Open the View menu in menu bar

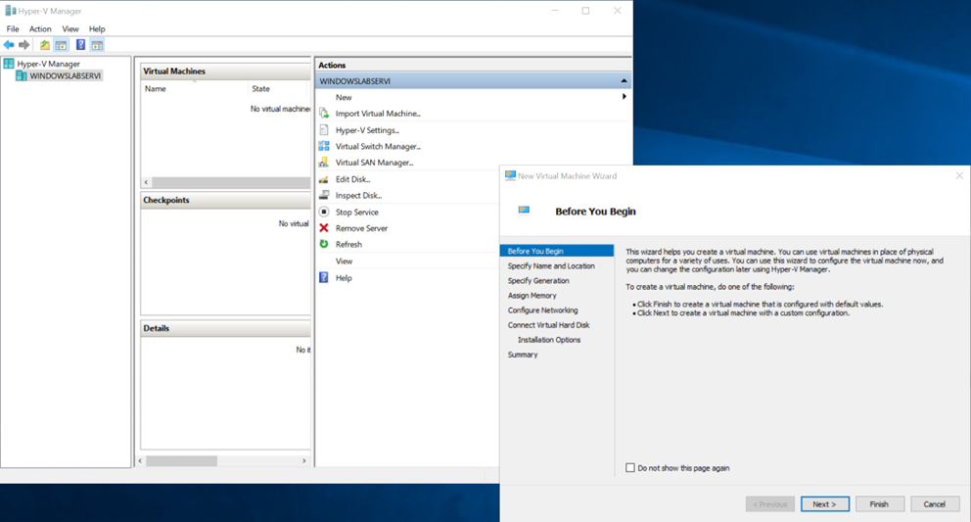coord(69,28)
